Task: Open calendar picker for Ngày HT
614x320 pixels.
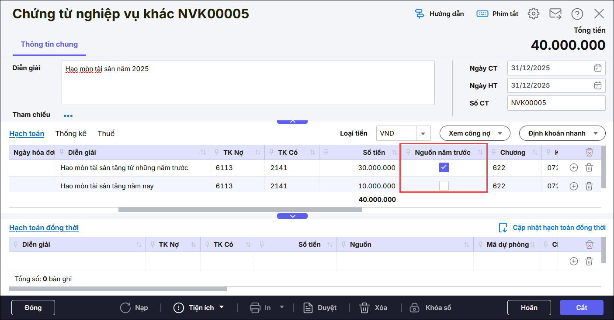Action: tap(597, 85)
